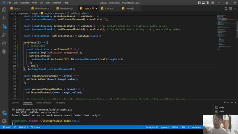Toggle the primary side bar layout icon
238x134 pixels.
(x=199, y=3)
